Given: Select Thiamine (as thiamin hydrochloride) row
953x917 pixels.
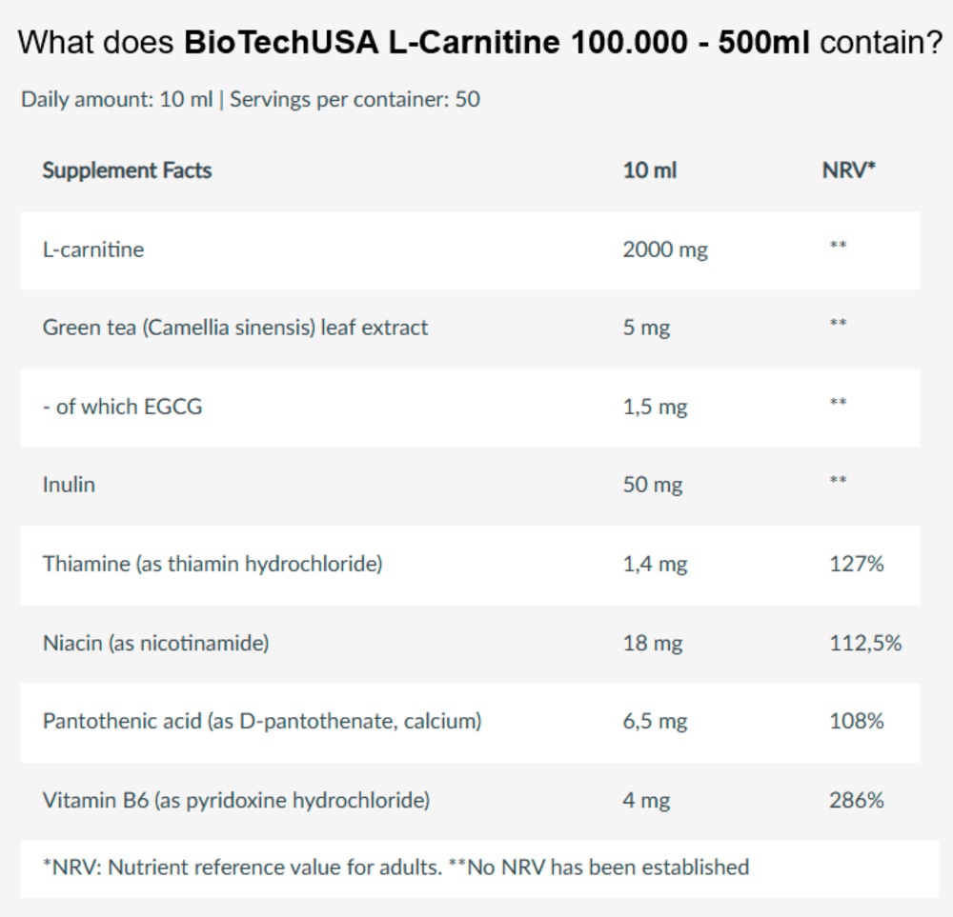Looking at the screenshot, I should [x=471, y=566].
